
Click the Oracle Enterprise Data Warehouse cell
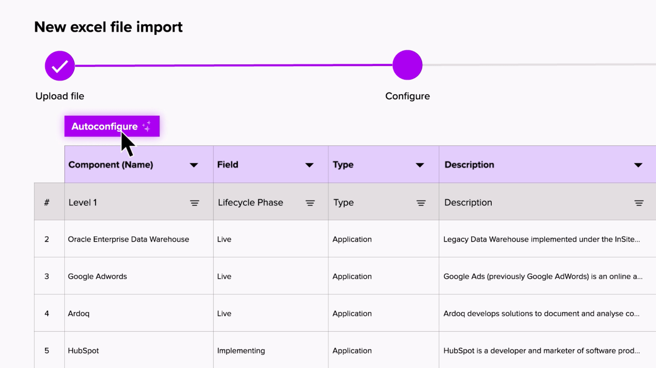tap(128, 239)
